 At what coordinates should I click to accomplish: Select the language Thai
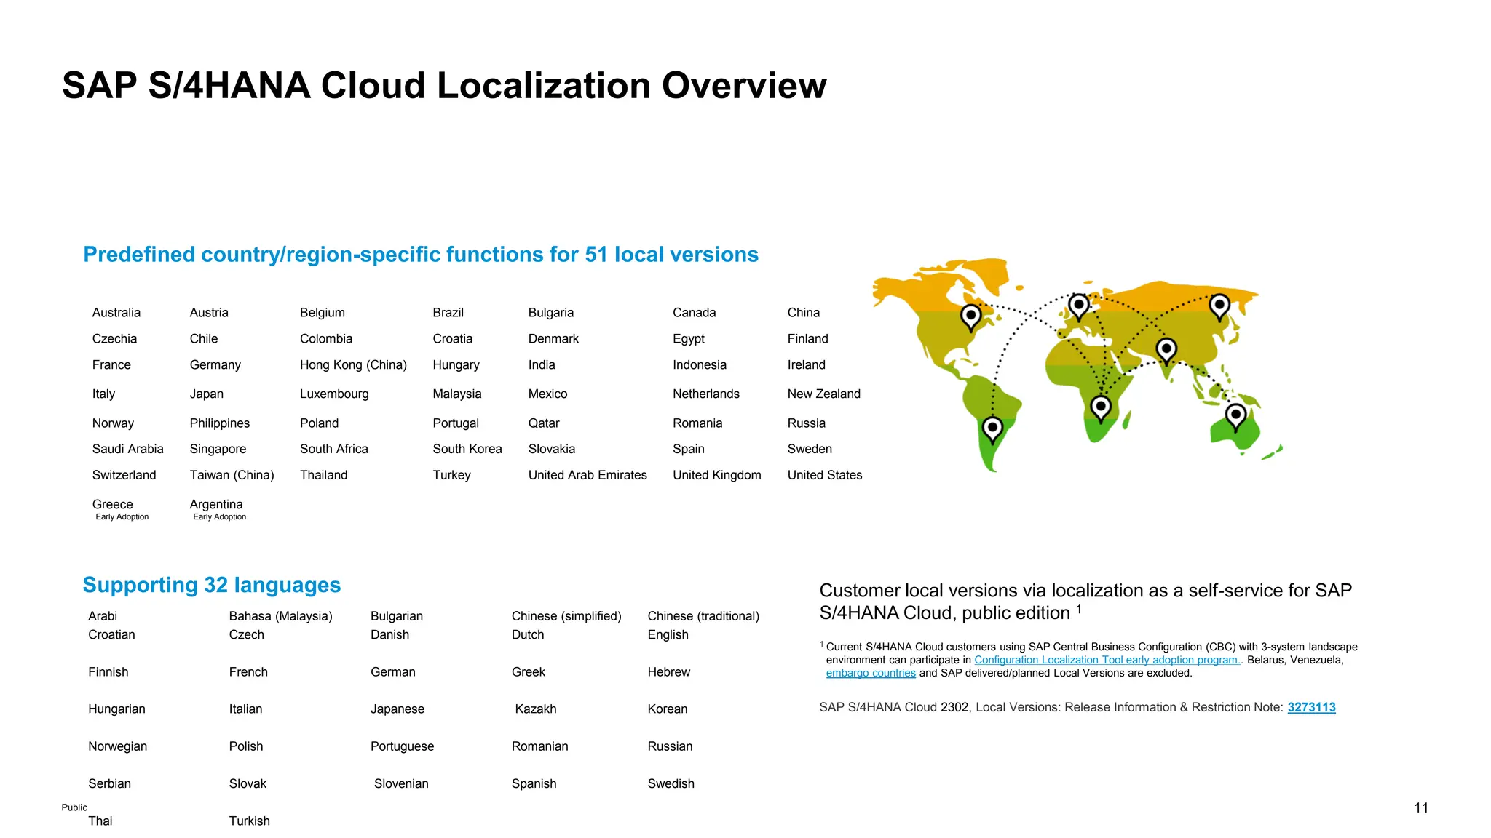pyautogui.click(x=100, y=821)
